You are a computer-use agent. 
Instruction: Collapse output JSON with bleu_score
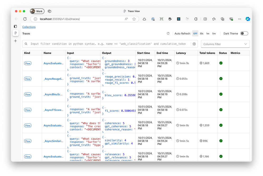pyautogui.click(x=105, y=92)
